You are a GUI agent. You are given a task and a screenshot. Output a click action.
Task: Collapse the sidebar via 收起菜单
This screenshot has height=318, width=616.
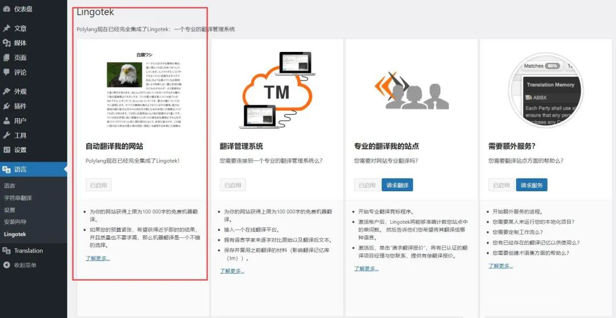point(25,265)
